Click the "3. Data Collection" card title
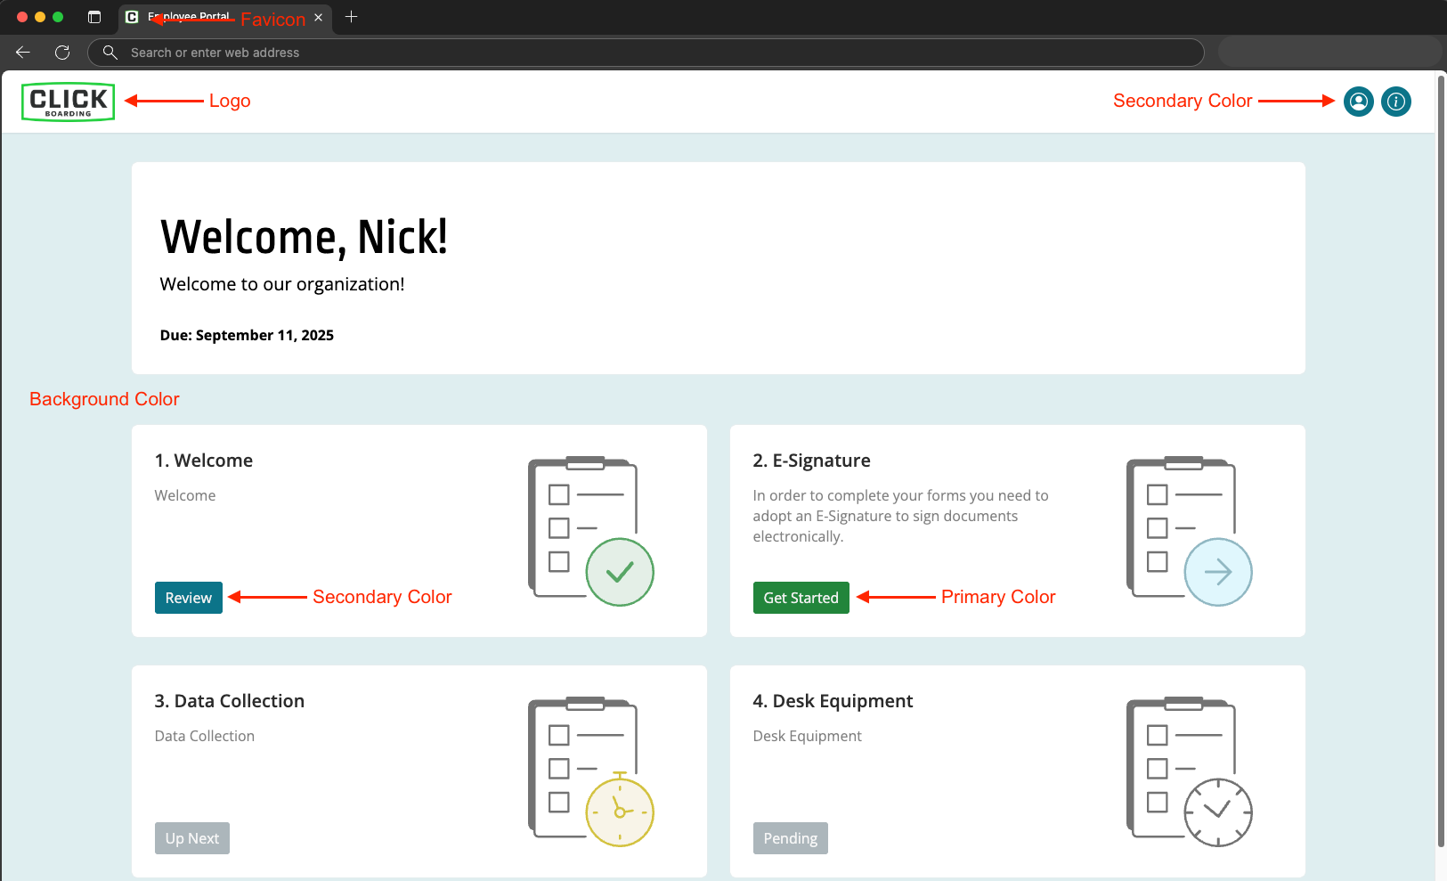The height and width of the screenshot is (881, 1447). coord(230,701)
